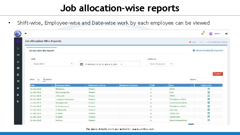
Task: Open activity list icon for CTICU row
Action: tap(208, 96)
